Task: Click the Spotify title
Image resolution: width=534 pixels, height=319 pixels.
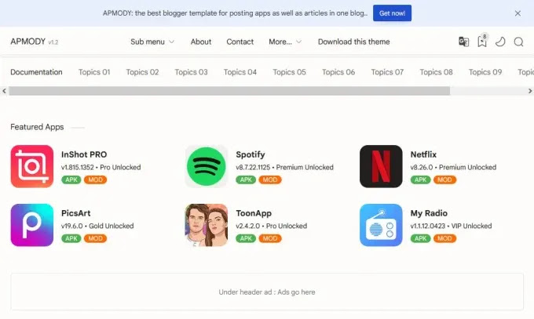Action: coord(251,154)
